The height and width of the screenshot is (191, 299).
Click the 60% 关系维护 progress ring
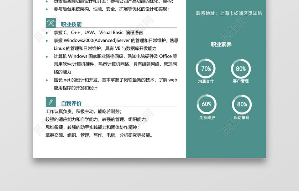click(206, 104)
